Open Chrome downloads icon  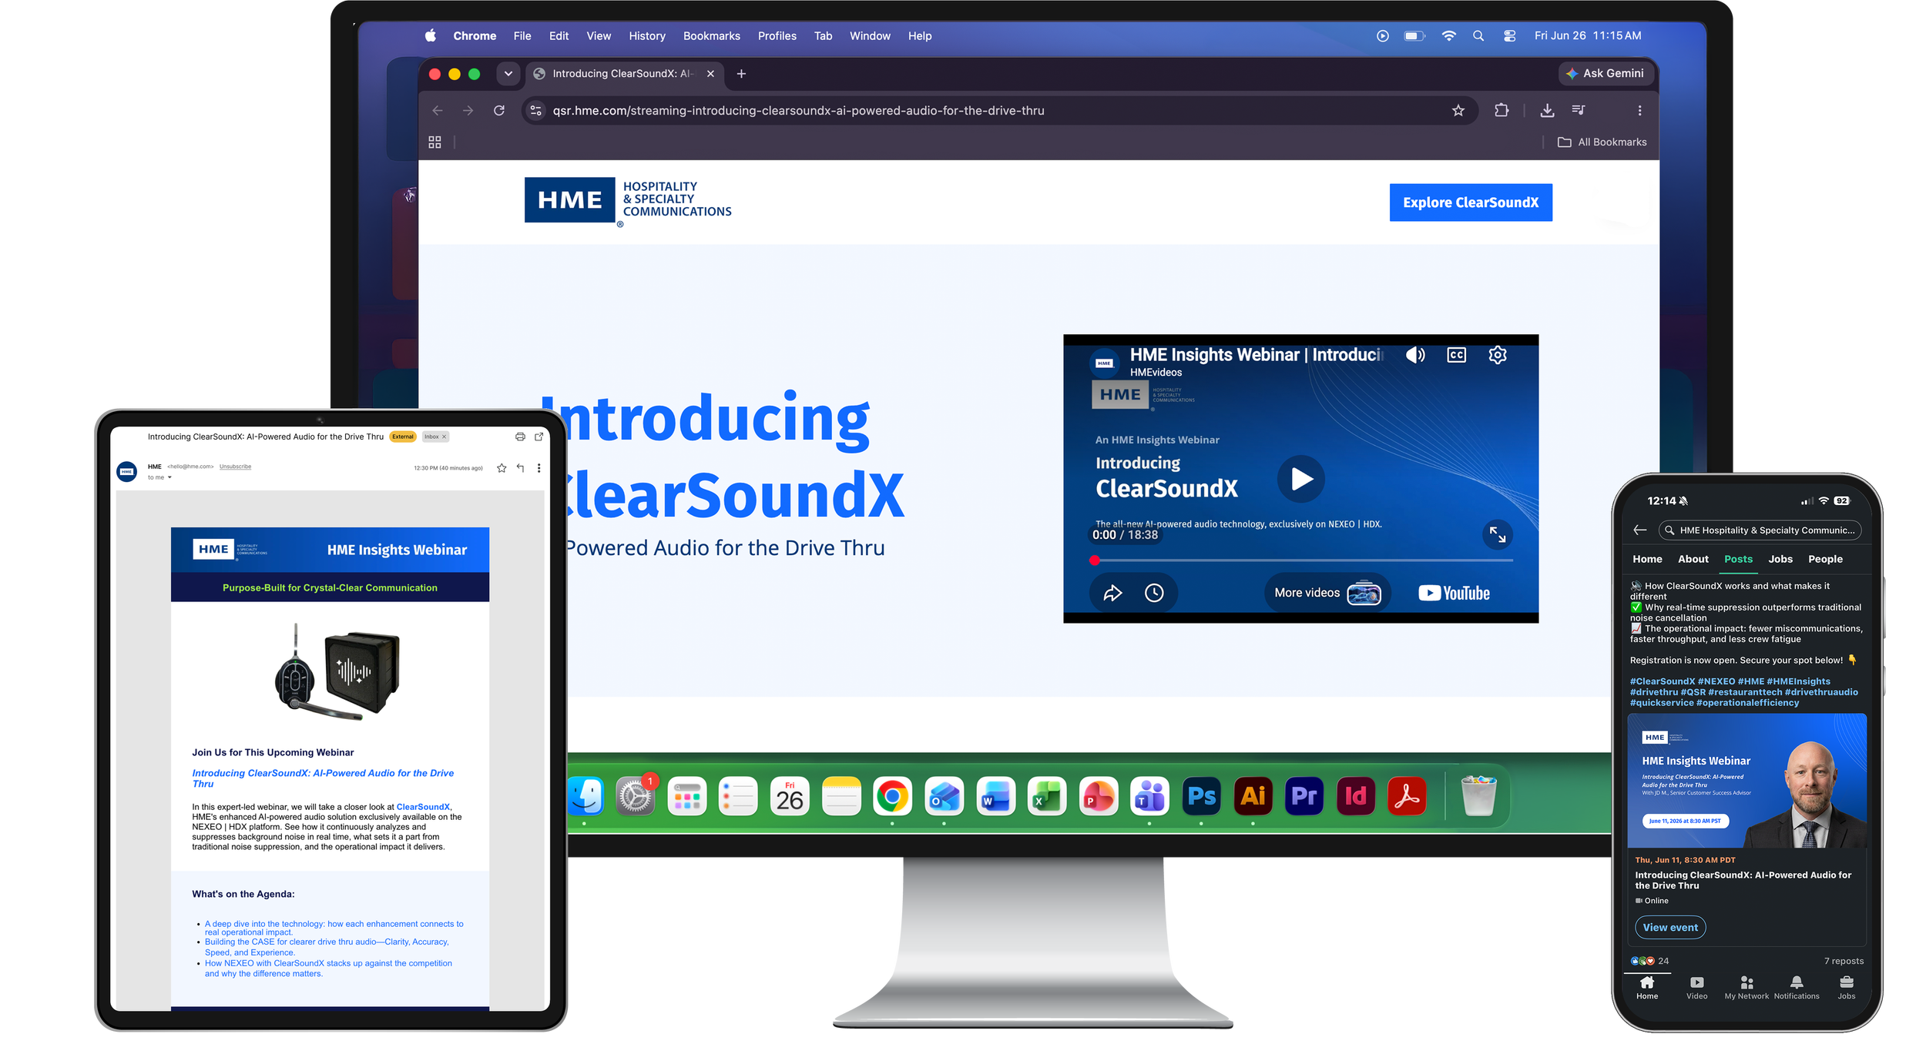click(1547, 111)
